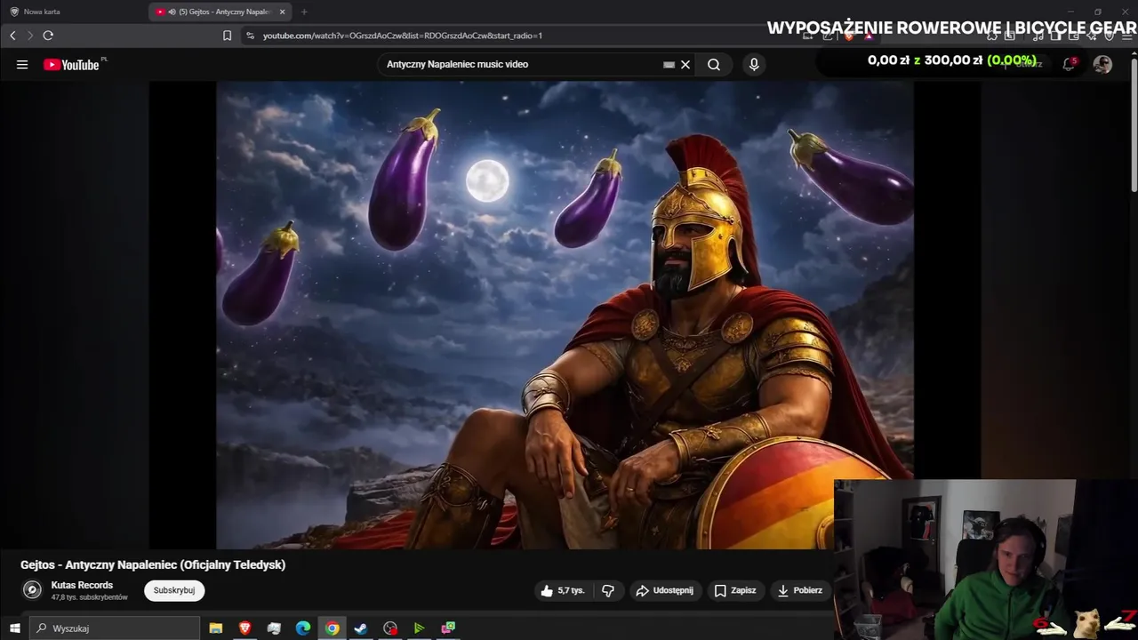This screenshot has width=1138, height=640.
Task: Subscribe with the Subskrybuj button
Action: coord(174,590)
